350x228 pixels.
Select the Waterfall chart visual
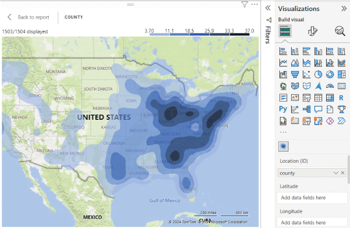283,74
